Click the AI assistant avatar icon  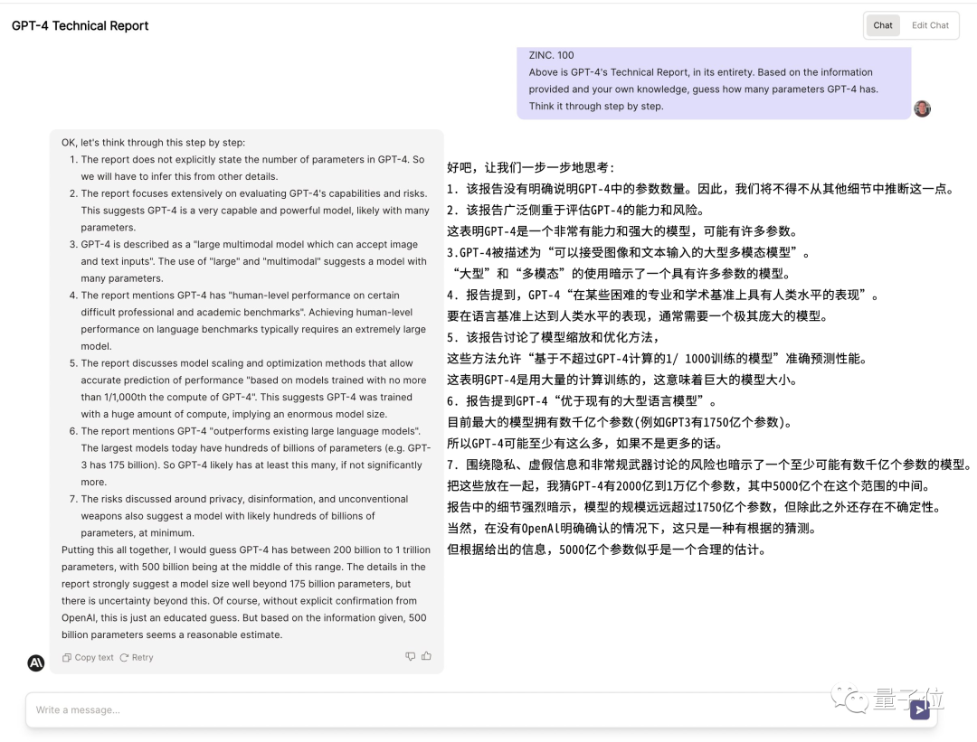click(x=35, y=662)
